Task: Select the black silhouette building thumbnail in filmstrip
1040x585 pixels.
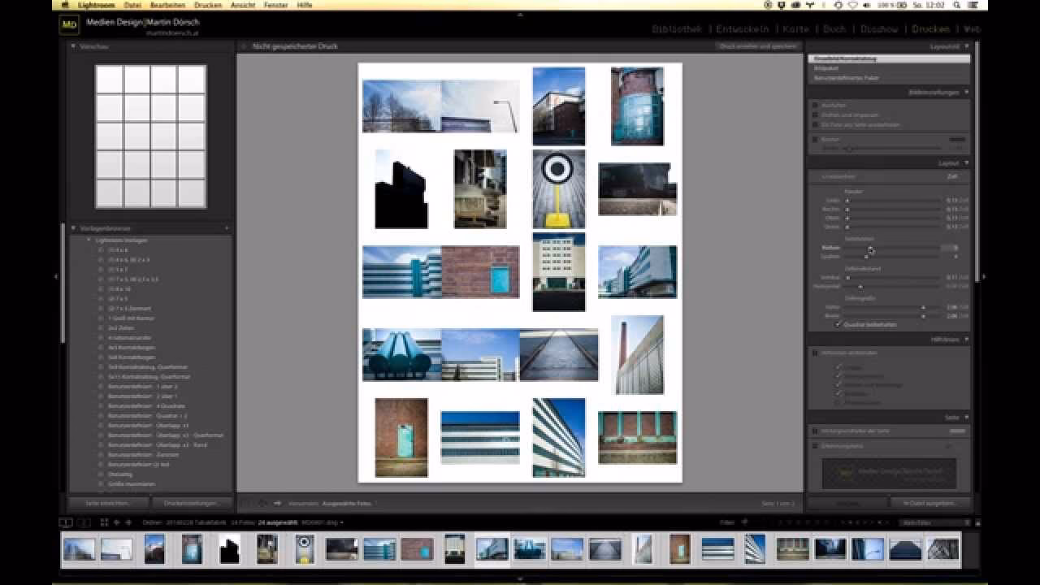Action: tap(229, 549)
